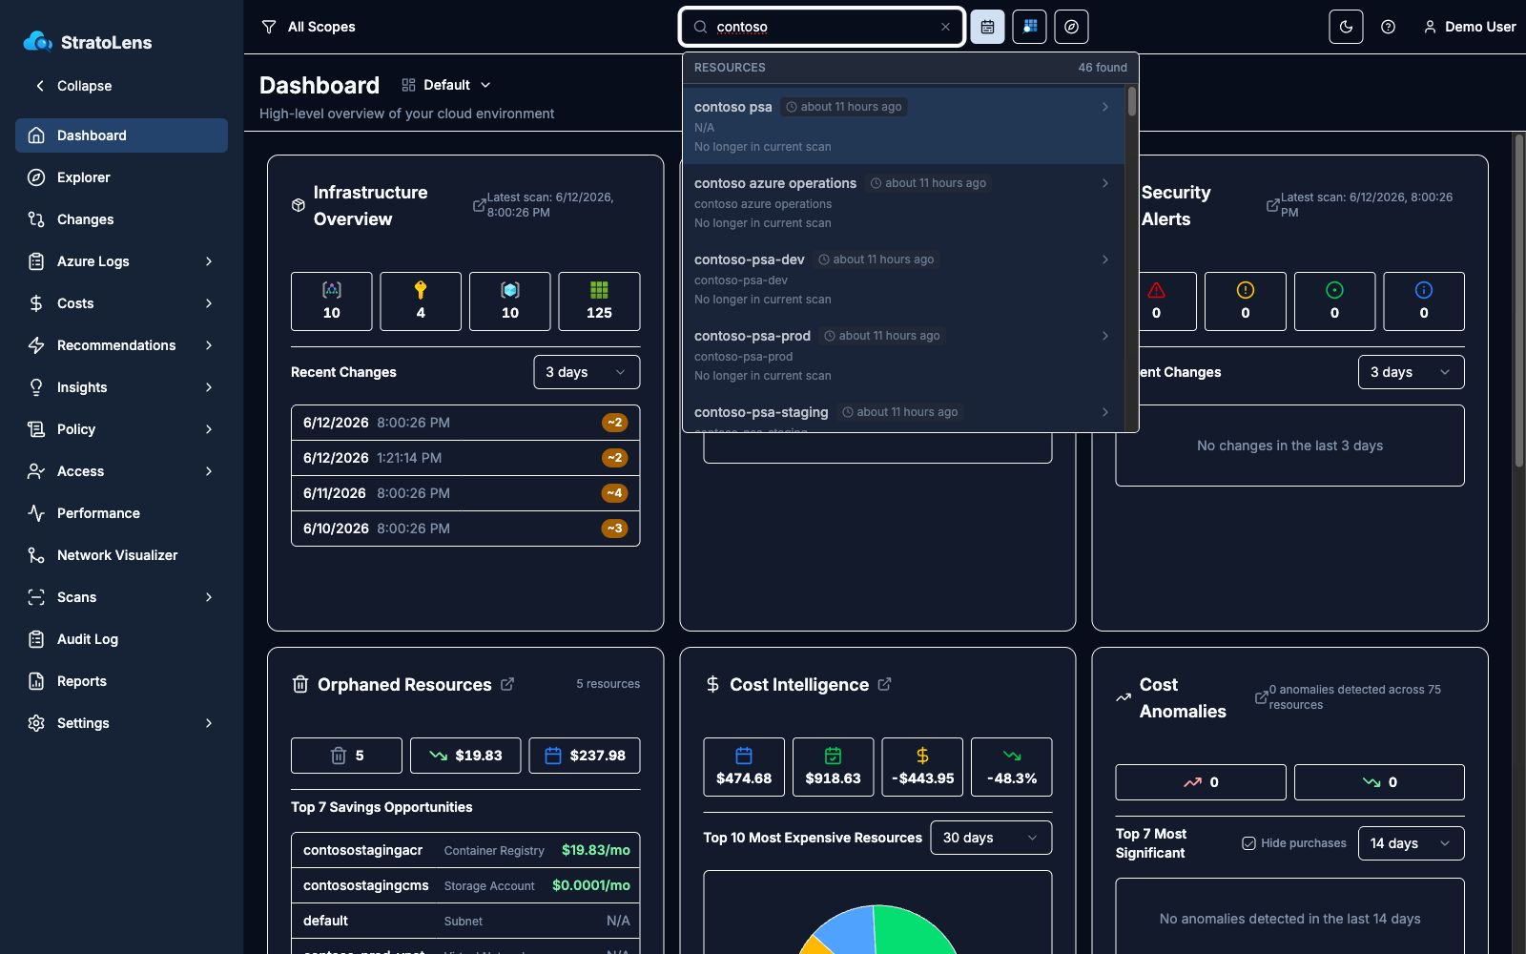Click the calendar icon beside search
Image resolution: width=1526 pixels, height=954 pixels.
987,27
